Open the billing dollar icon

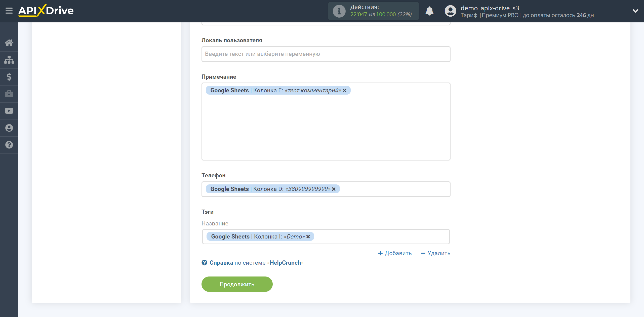[x=9, y=77]
